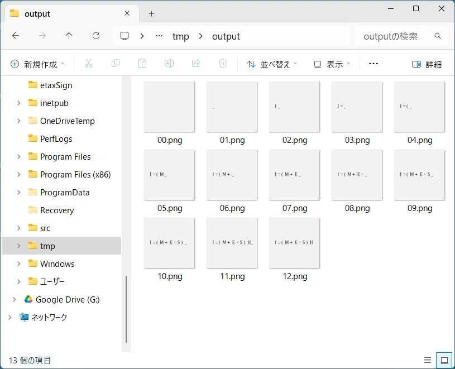The width and height of the screenshot is (455, 369).
Task: Click the Rename icon in toolbar
Action: pos(169,64)
